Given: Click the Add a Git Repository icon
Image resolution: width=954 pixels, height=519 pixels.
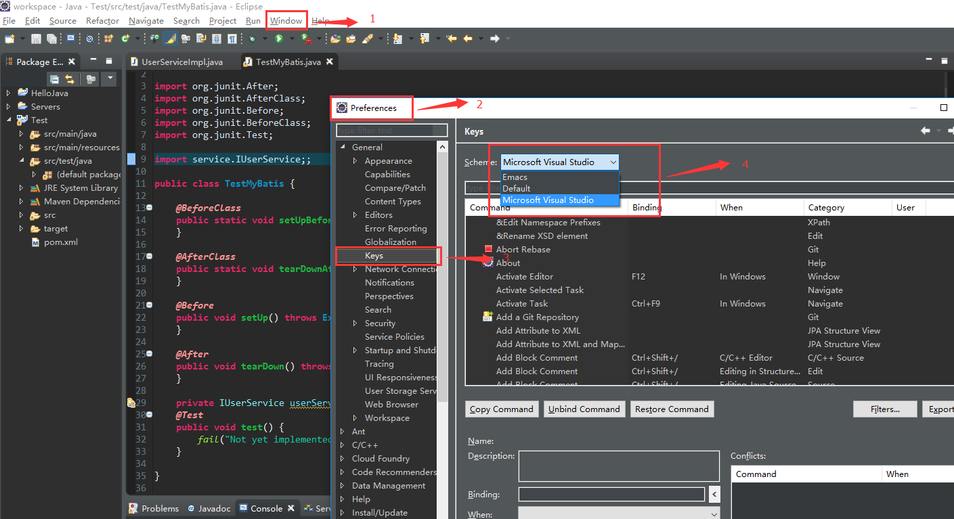Looking at the screenshot, I should 488,317.
